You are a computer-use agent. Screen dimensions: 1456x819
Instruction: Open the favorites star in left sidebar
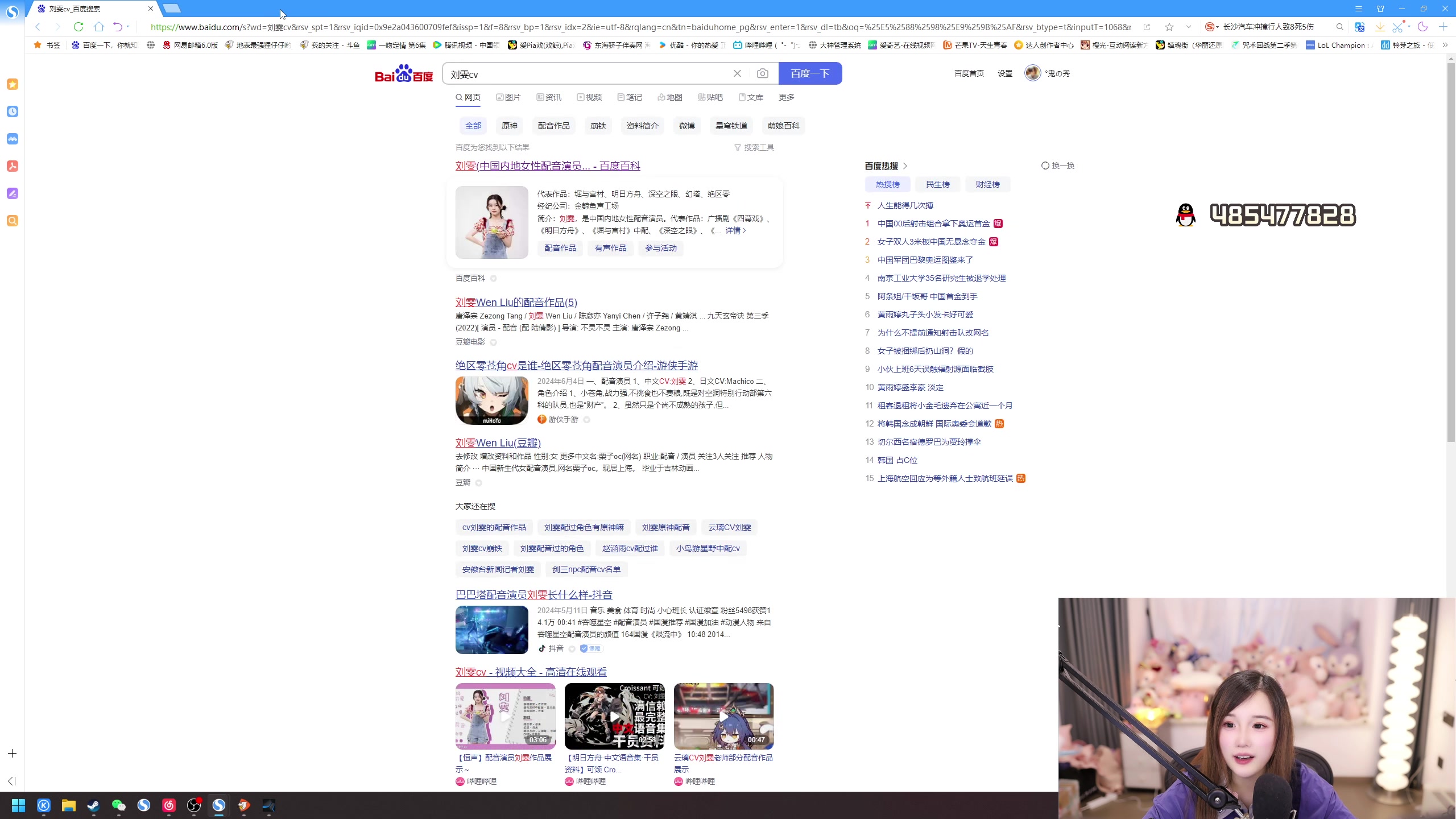pos(13,84)
